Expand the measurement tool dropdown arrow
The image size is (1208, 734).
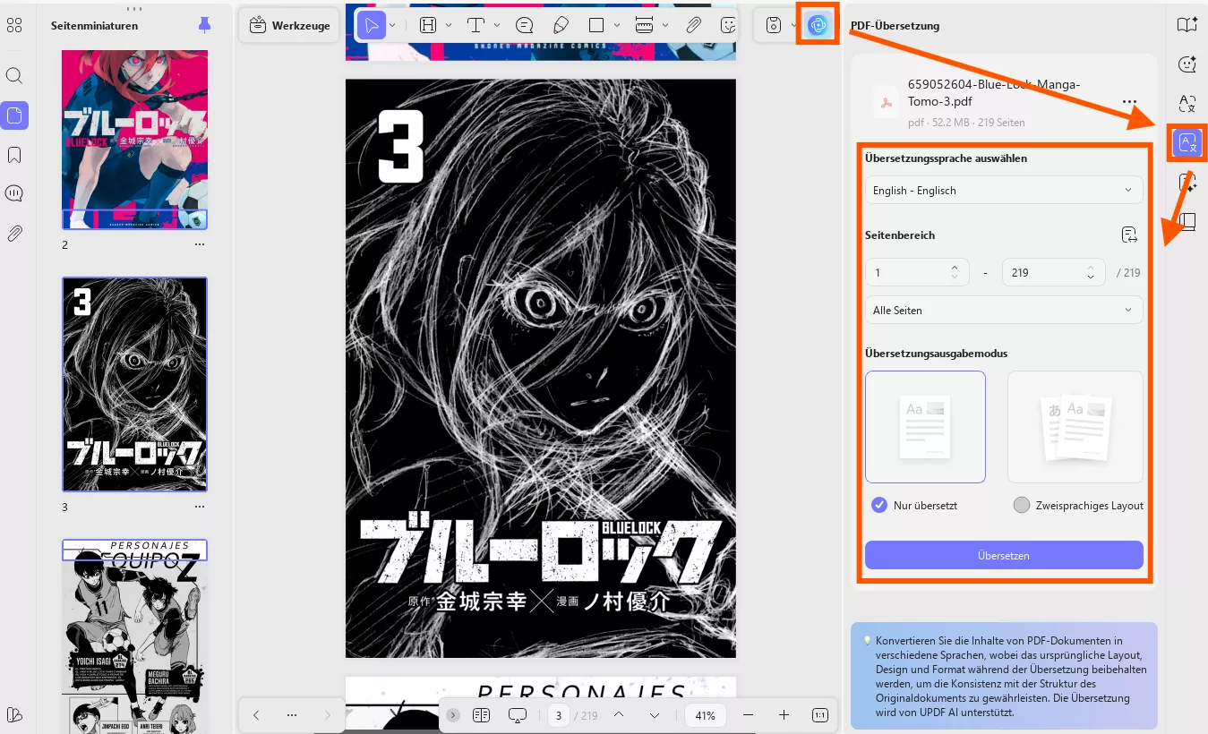click(664, 25)
